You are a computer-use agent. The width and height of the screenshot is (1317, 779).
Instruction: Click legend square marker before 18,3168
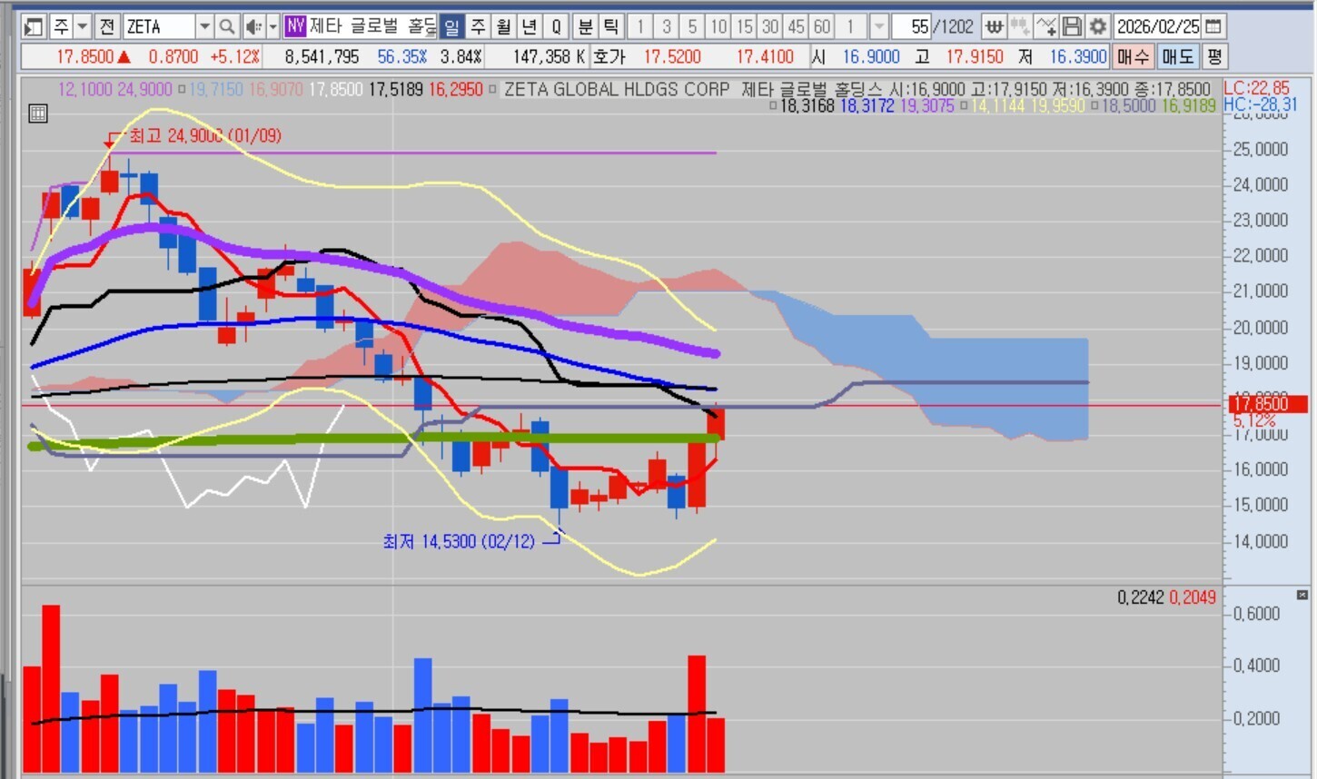tap(773, 106)
